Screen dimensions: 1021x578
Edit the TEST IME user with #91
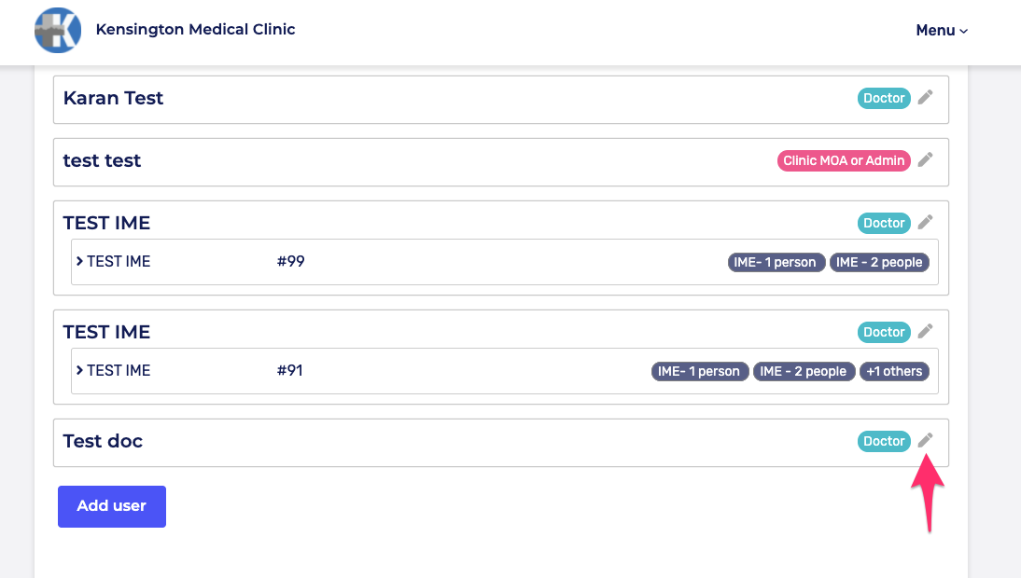(925, 331)
